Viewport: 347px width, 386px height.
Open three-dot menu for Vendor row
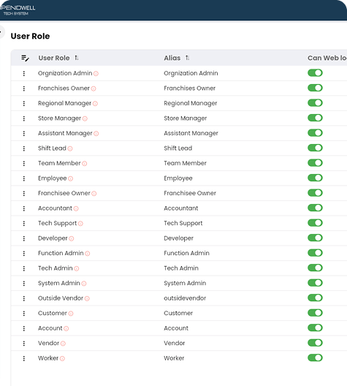pyautogui.click(x=24, y=344)
